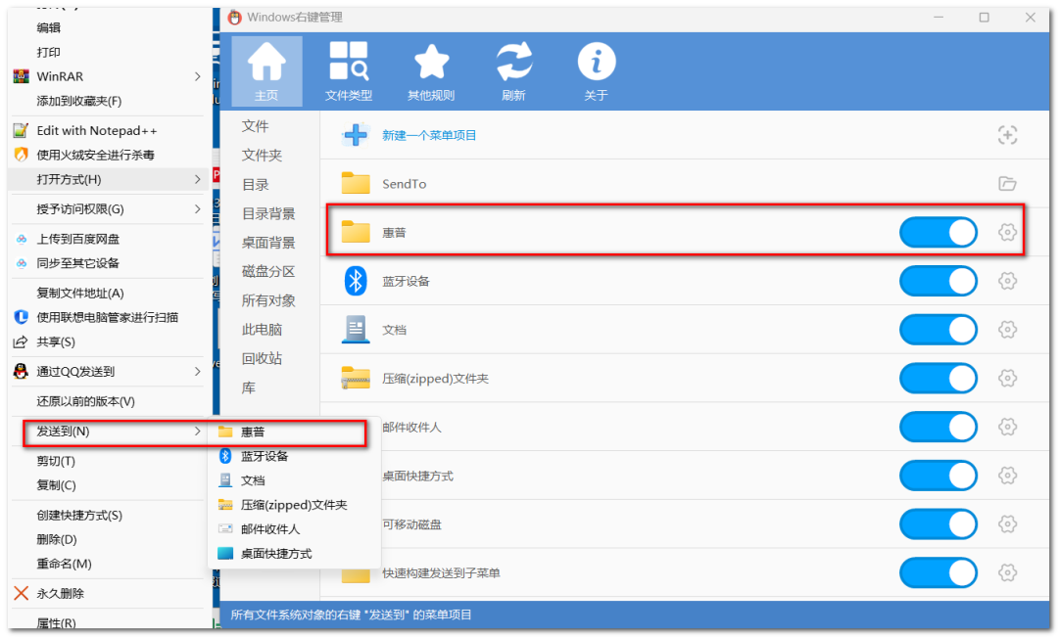This screenshot has width=1058, height=637.
Task: Open settings gear for 文档 row
Action: (x=1007, y=329)
